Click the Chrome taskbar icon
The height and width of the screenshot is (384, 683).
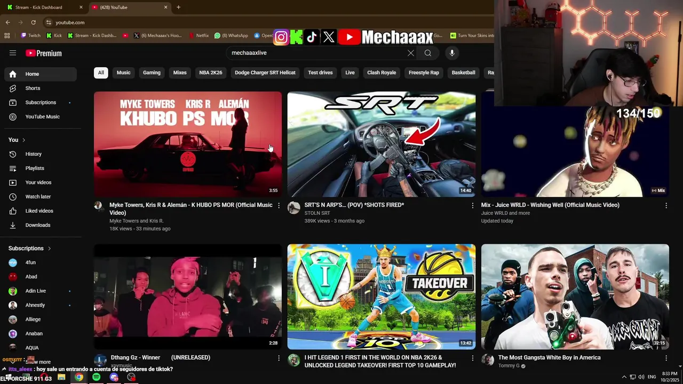tap(79, 377)
